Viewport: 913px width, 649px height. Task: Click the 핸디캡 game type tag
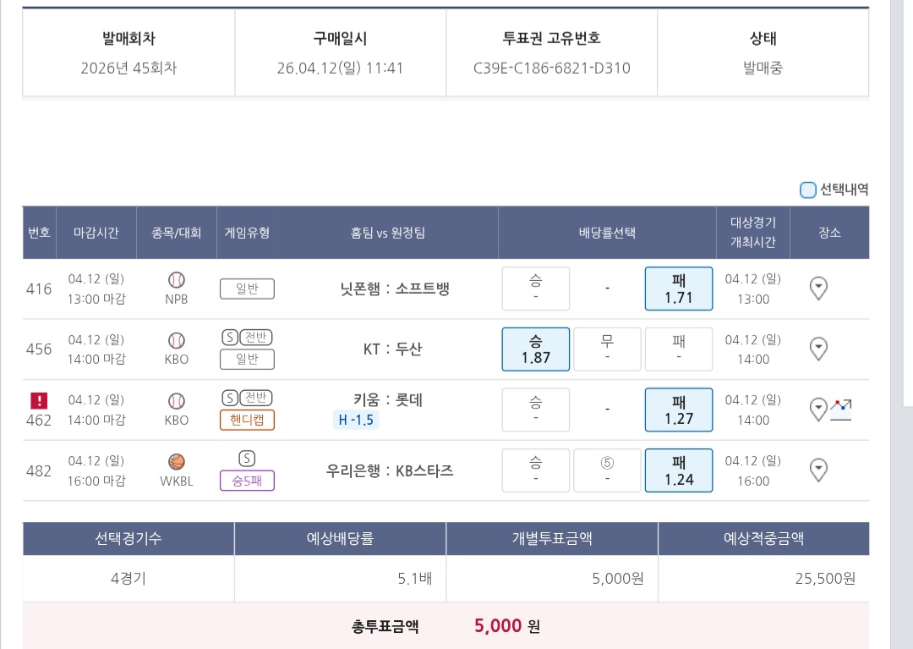pos(247,420)
